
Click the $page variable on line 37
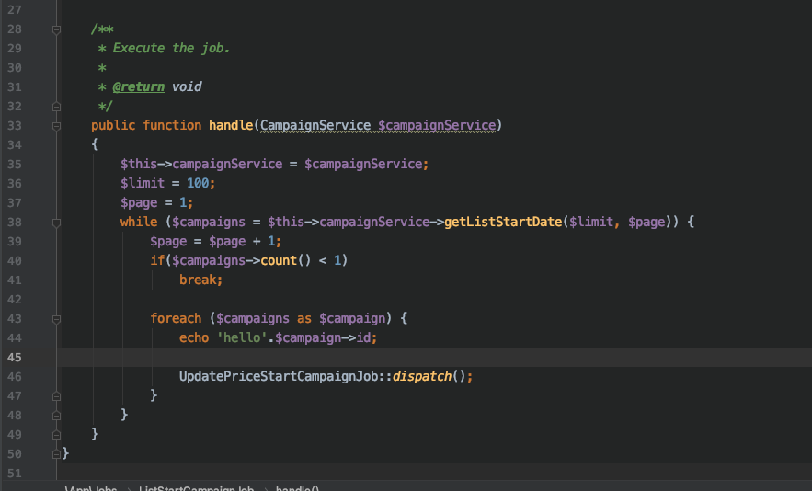[139, 203]
